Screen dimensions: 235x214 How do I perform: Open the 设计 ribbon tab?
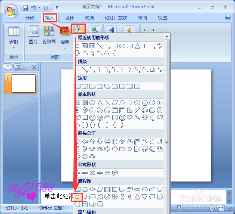pyautogui.click(x=70, y=18)
